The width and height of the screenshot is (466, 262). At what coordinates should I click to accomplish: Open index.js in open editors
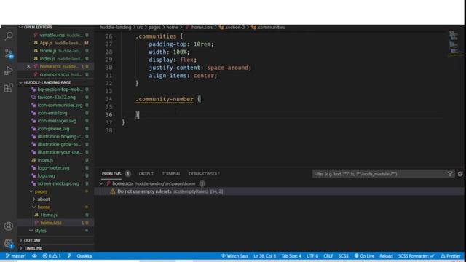tap(47, 59)
